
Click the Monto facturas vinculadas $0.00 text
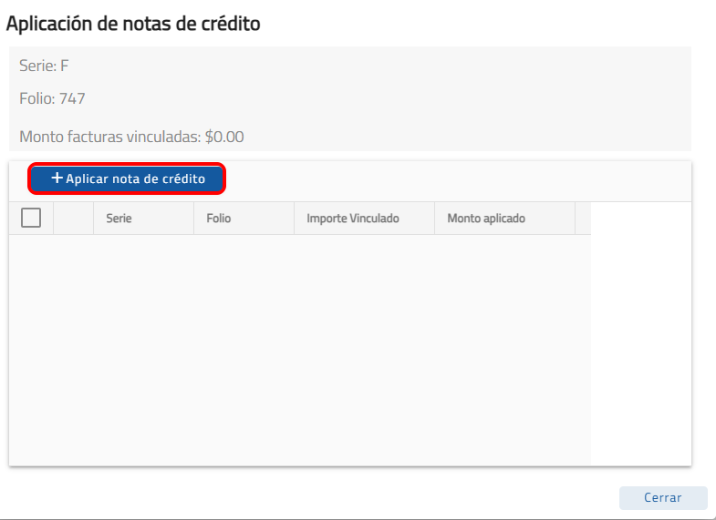tap(131, 138)
